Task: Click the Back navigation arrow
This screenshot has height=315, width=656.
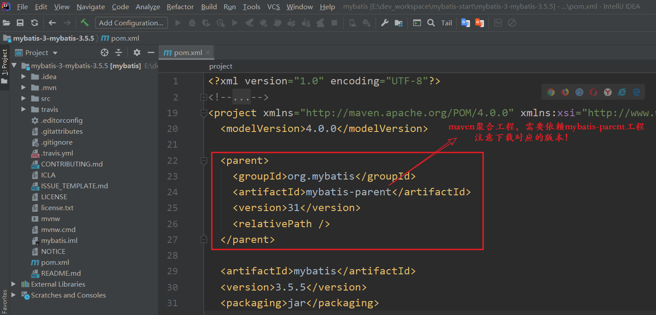Action: 52,23
